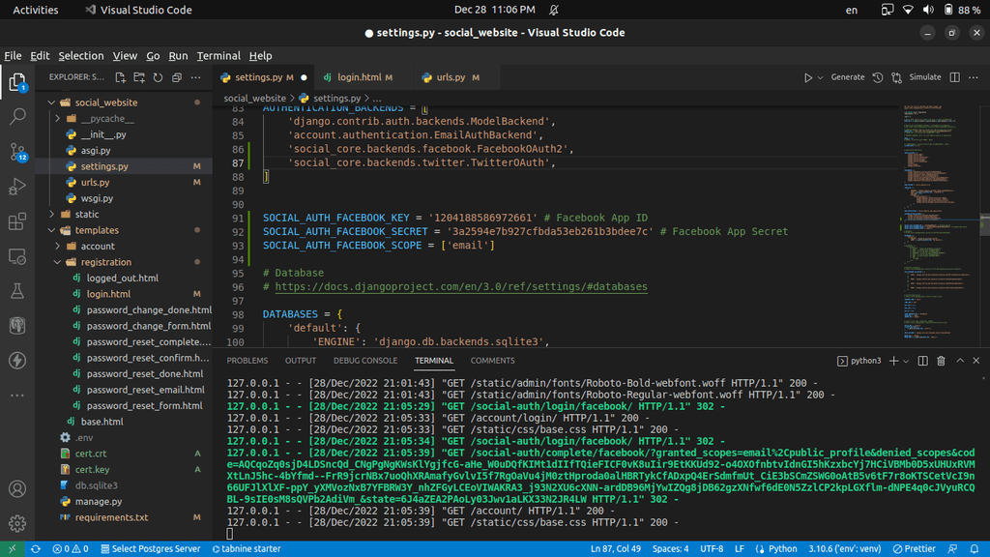
Task: Open the notifications bell in status bar
Action: point(975,549)
